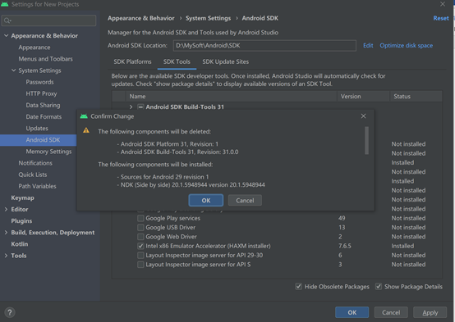Collapse System Settings tree node
455x322 pixels.
pyautogui.click(x=14, y=70)
